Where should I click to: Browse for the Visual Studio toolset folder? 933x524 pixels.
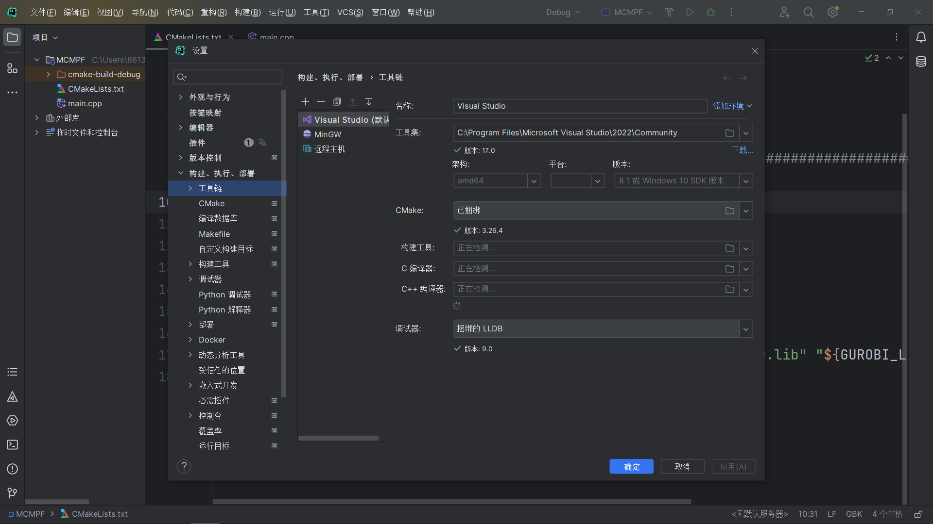point(729,133)
